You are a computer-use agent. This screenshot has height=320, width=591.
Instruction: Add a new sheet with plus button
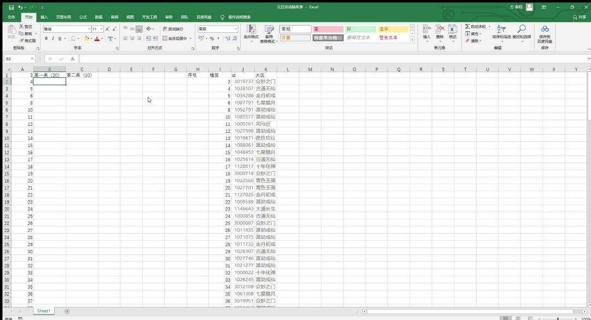(x=67, y=311)
